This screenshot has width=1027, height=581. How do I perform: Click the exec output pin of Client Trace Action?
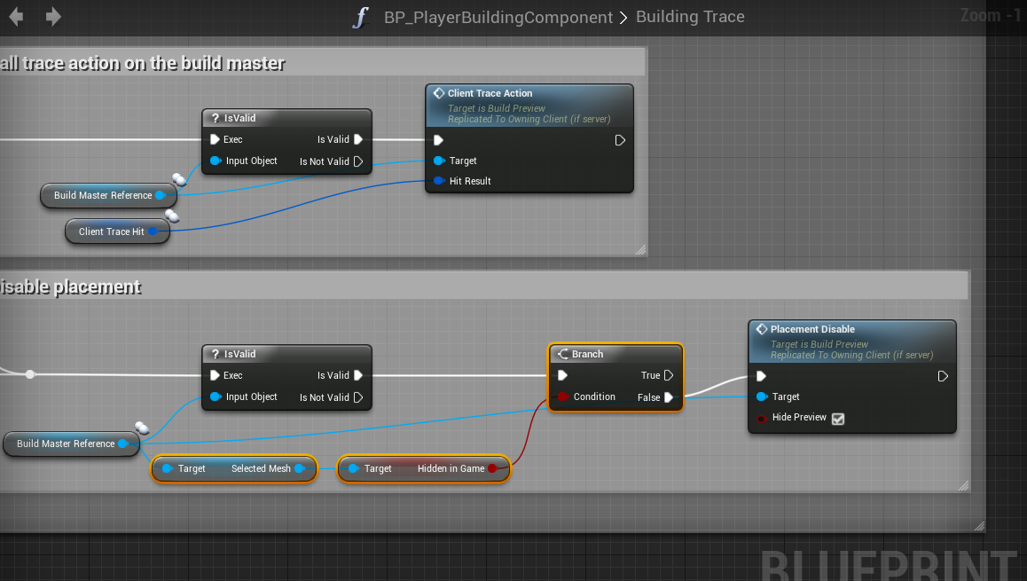click(x=620, y=140)
